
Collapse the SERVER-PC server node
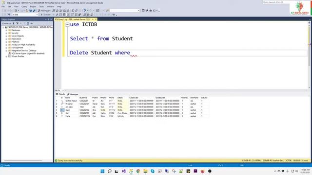3,27
